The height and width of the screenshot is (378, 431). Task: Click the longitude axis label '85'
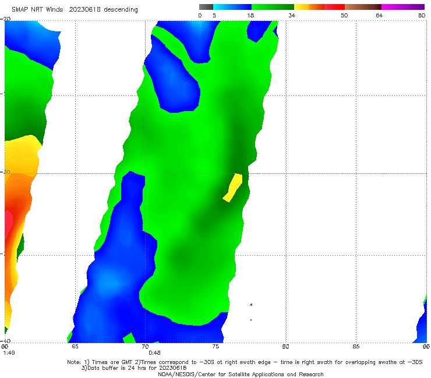coord(356,347)
